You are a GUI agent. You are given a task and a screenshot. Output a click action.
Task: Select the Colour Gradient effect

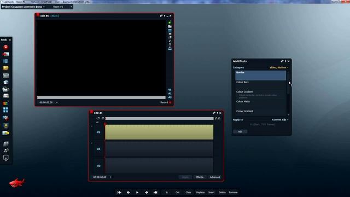point(260,95)
